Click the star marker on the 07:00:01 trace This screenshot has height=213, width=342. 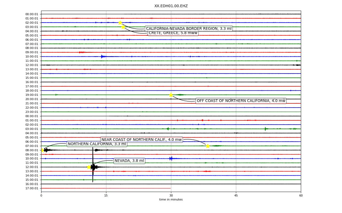point(208,146)
